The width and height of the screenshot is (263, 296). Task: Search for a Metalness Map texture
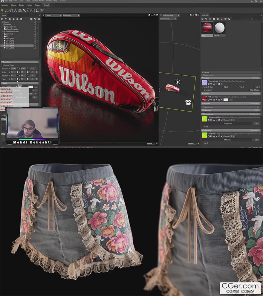coord(211,136)
